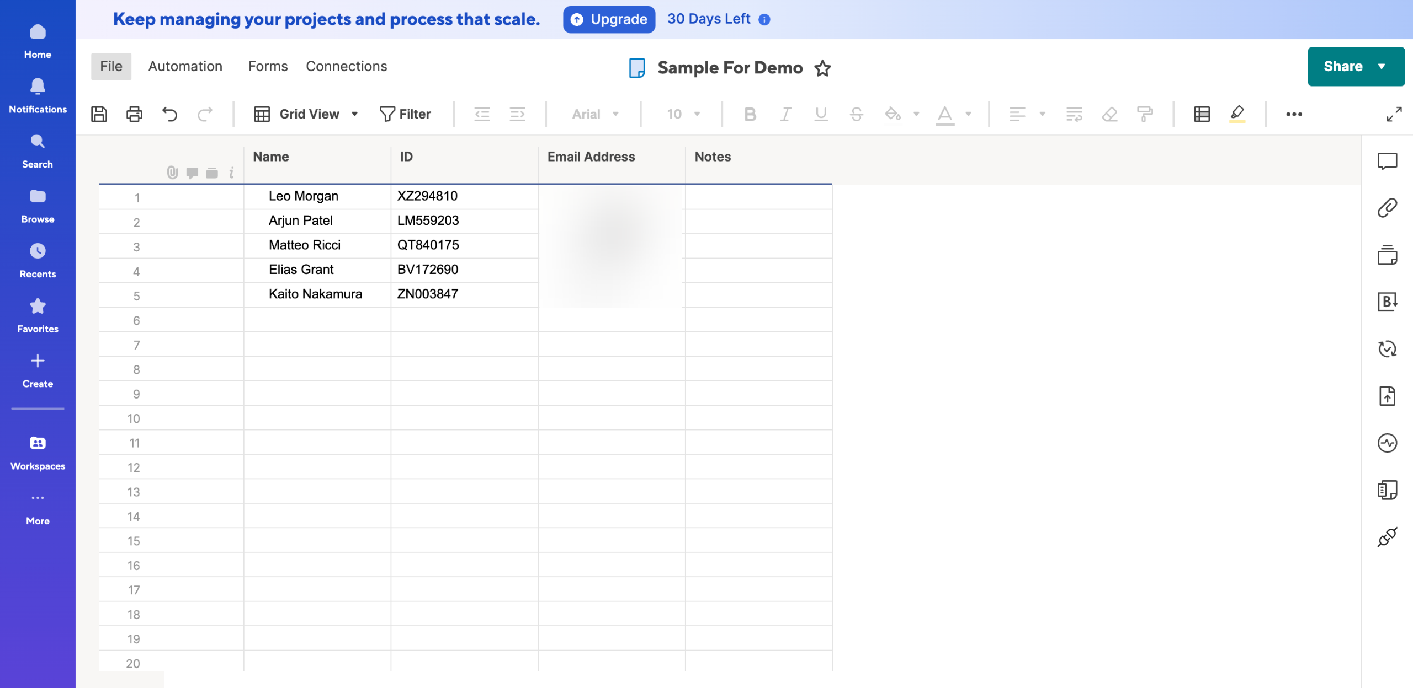Click Create plus in sidebar
This screenshot has height=688, width=1413.
point(38,370)
